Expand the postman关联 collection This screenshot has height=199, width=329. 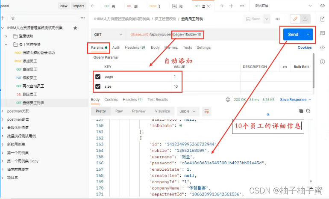pyautogui.click(x=3, y=111)
